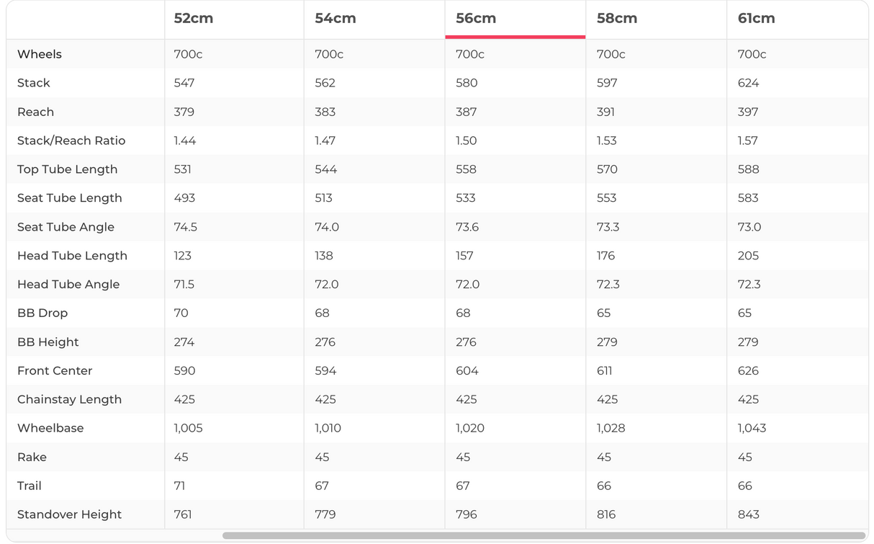Click the Seat Tube Angle label
Viewport: 874px width, 544px height.
pyautogui.click(x=66, y=227)
